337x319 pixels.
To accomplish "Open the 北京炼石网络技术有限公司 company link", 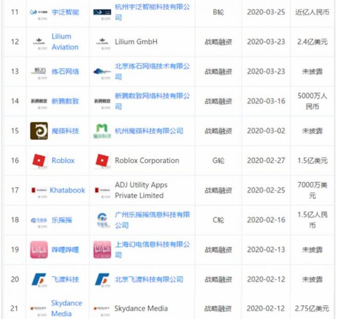I will (152, 71).
